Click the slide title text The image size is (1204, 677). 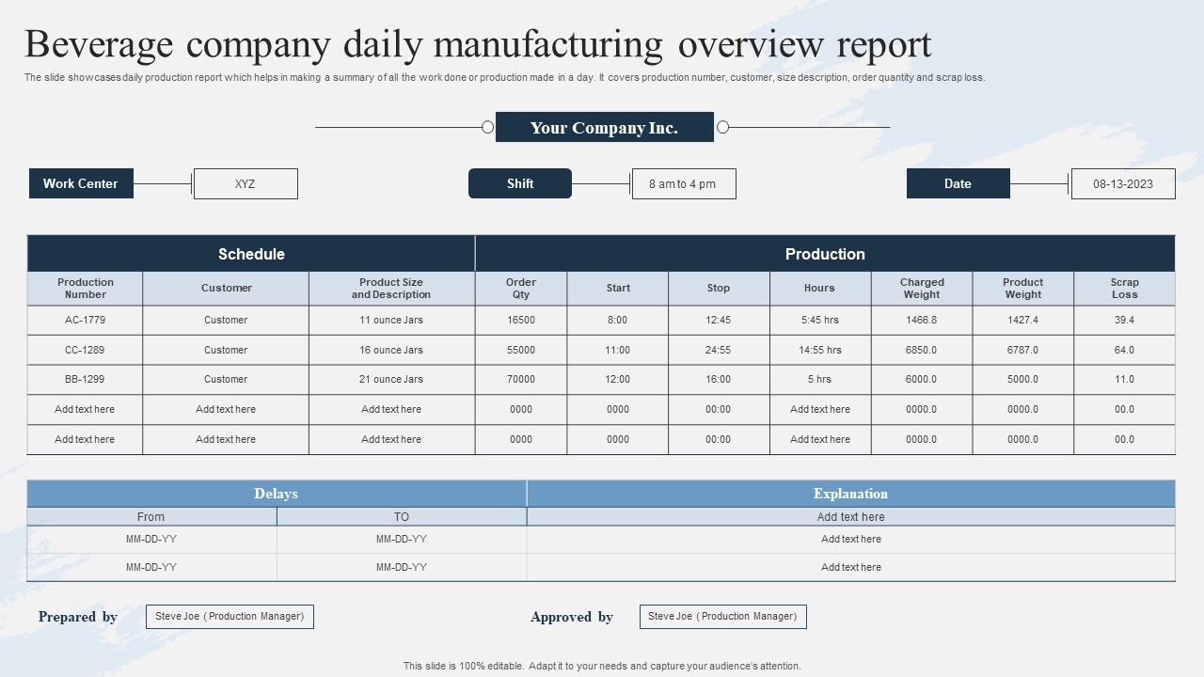tap(478, 45)
